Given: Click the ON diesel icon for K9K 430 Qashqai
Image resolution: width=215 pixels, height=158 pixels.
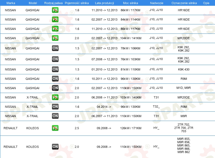Looking at the screenshot, I should (x=55, y=69).
